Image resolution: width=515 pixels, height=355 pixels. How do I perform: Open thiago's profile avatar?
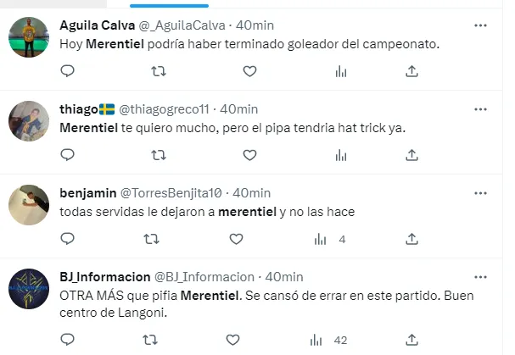tap(29, 121)
